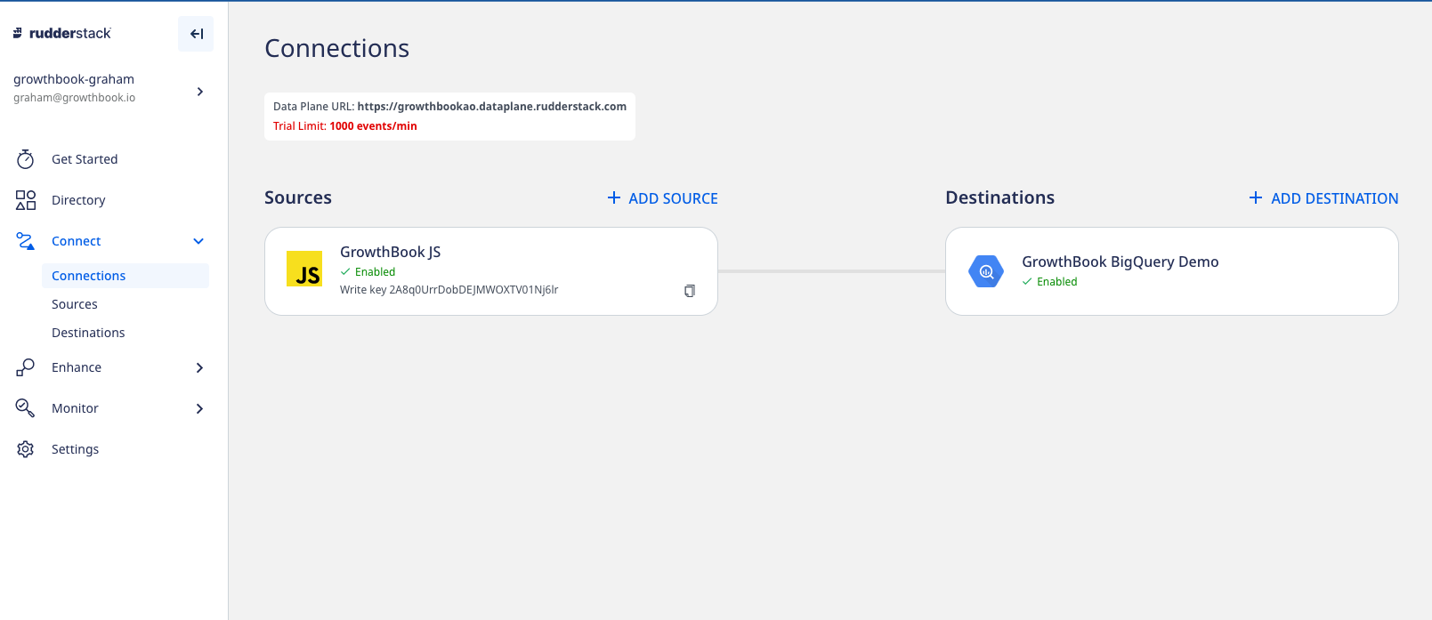The height and width of the screenshot is (620, 1432).
Task: Click the GrowthBook JS Enabled status
Action: (368, 272)
